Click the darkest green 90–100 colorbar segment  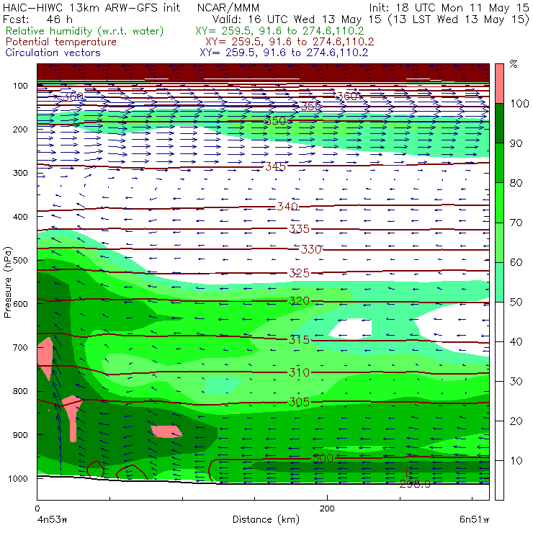(499, 123)
